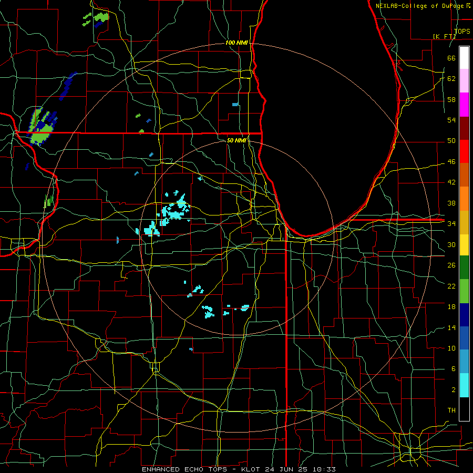The height and width of the screenshot is (473, 473).
Task: Click the "50" legend number
Action: point(451,140)
